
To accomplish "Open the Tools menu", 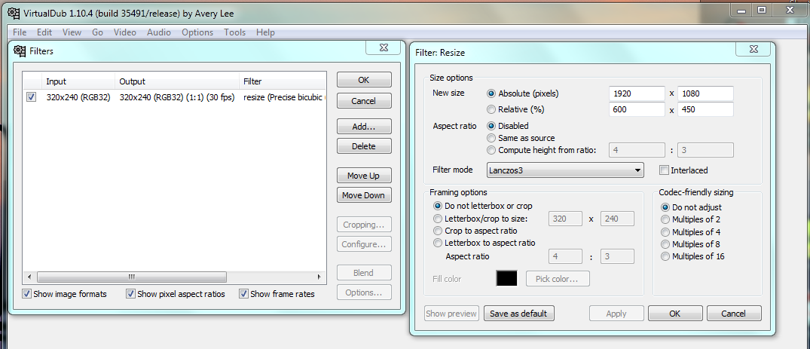I will coord(234,32).
